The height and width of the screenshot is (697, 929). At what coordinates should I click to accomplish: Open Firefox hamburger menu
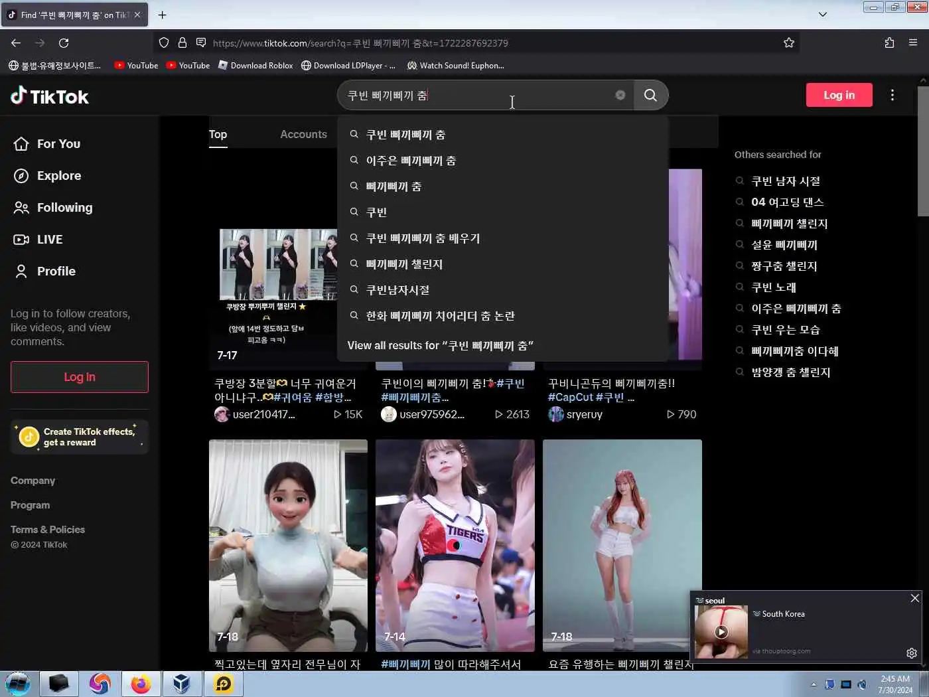pyautogui.click(x=913, y=42)
